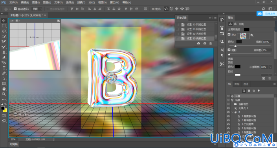Viewport: 277px width, 148px height.
Task: Open the Move tool preset picker arrow
Action: click(x=10, y=9)
